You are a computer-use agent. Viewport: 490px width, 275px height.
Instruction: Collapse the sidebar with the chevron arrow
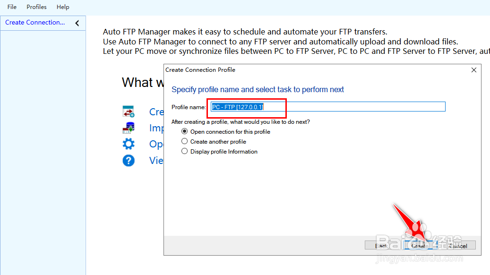click(77, 23)
